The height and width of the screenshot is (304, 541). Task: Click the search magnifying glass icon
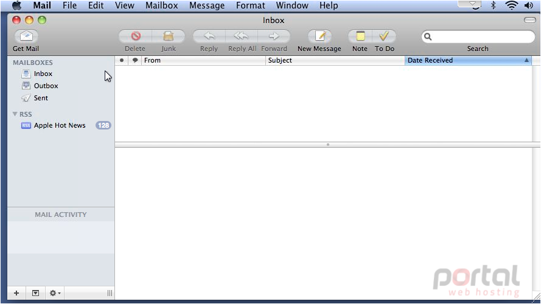coord(428,36)
